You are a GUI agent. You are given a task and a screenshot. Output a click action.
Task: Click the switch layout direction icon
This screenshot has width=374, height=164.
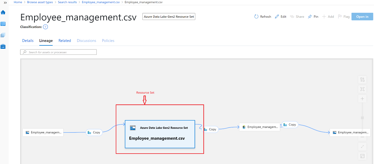click(362, 80)
